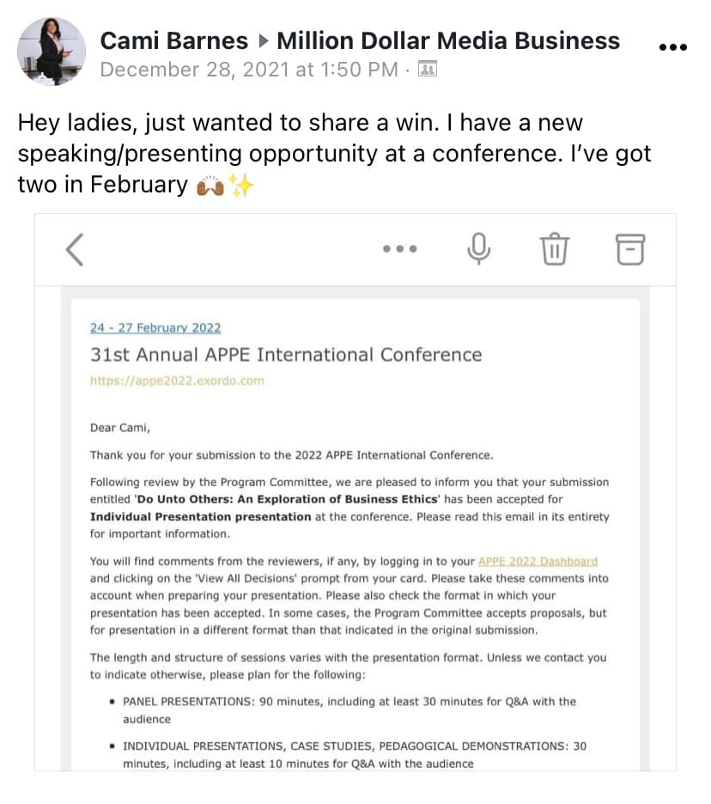Tap the back chevron in the email

click(75, 250)
